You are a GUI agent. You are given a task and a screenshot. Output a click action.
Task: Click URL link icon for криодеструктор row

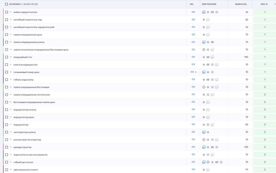tap(193, 147)
